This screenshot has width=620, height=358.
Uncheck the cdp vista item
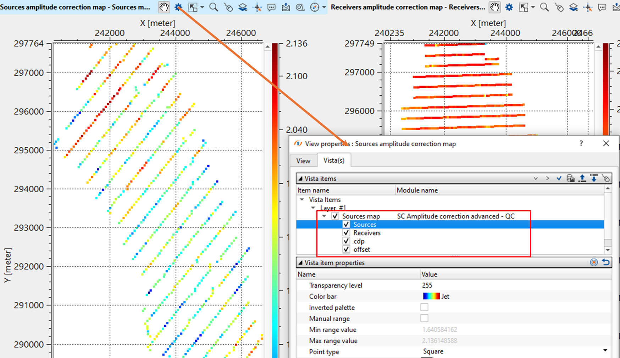[347, 241]
